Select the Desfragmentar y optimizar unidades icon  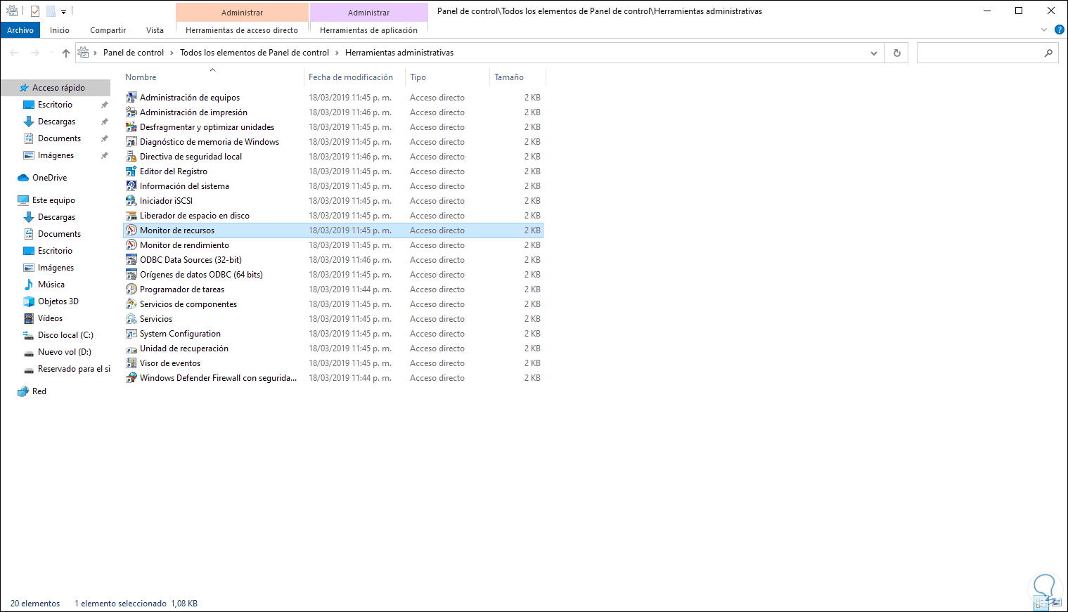(x=131, y=127)
